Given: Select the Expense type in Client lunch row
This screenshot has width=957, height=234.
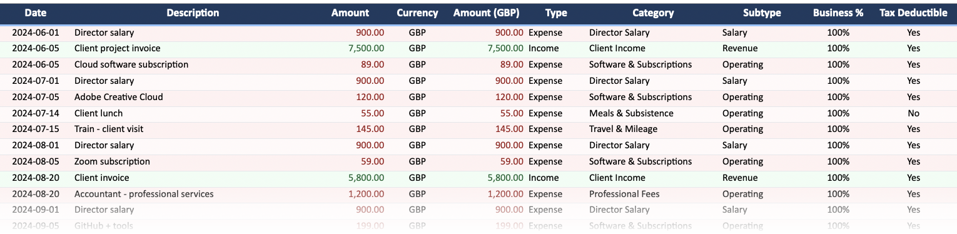Looking at the screenshot, I should 545,113.
